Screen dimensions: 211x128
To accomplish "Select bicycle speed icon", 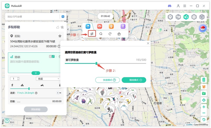I will 22,85.
